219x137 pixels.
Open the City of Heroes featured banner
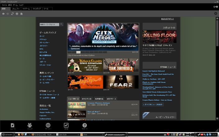coord(103,37)
